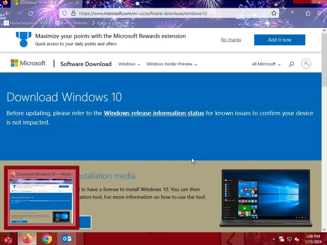The image size is (327, 245).
Task: Expand the All Microsoft menu
Action: (266, 64)
